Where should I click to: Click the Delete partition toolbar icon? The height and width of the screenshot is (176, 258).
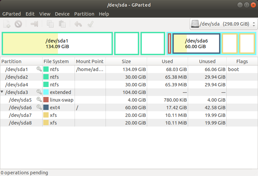pyautogui.click(x=18, y=24)
